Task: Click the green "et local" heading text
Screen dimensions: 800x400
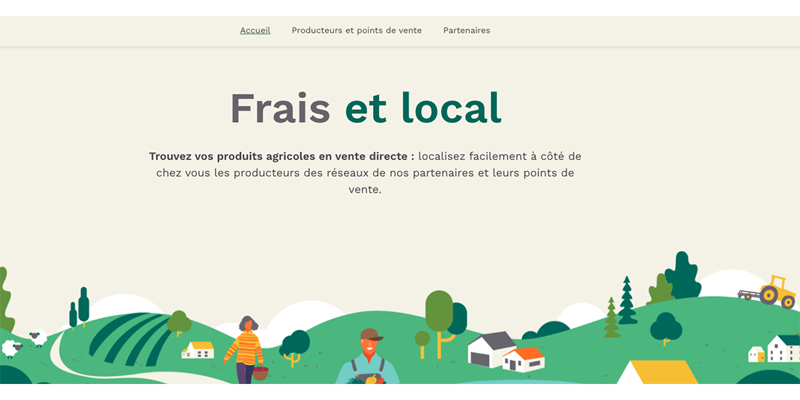Action: [x=423, y=108]
